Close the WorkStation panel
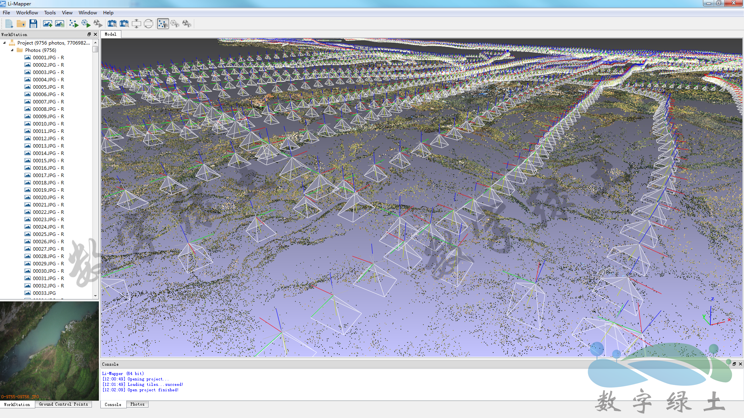 [95, 34]
